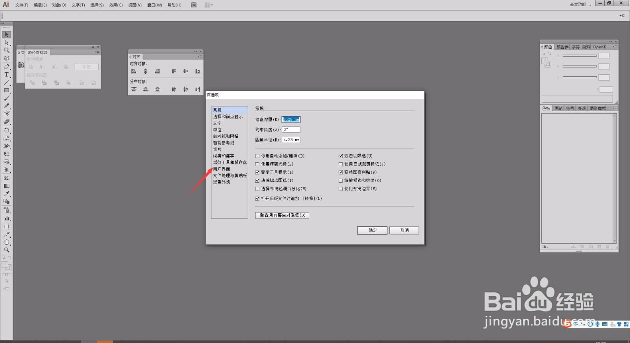Click the 确定 button

372,231
